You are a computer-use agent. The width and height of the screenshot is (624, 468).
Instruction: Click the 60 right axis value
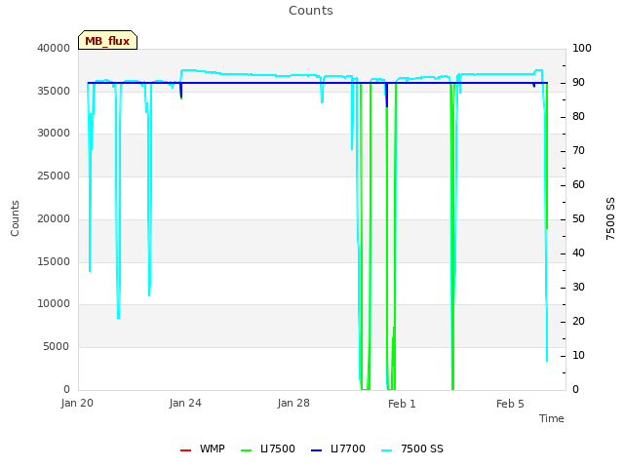click(x=578, y=184)
